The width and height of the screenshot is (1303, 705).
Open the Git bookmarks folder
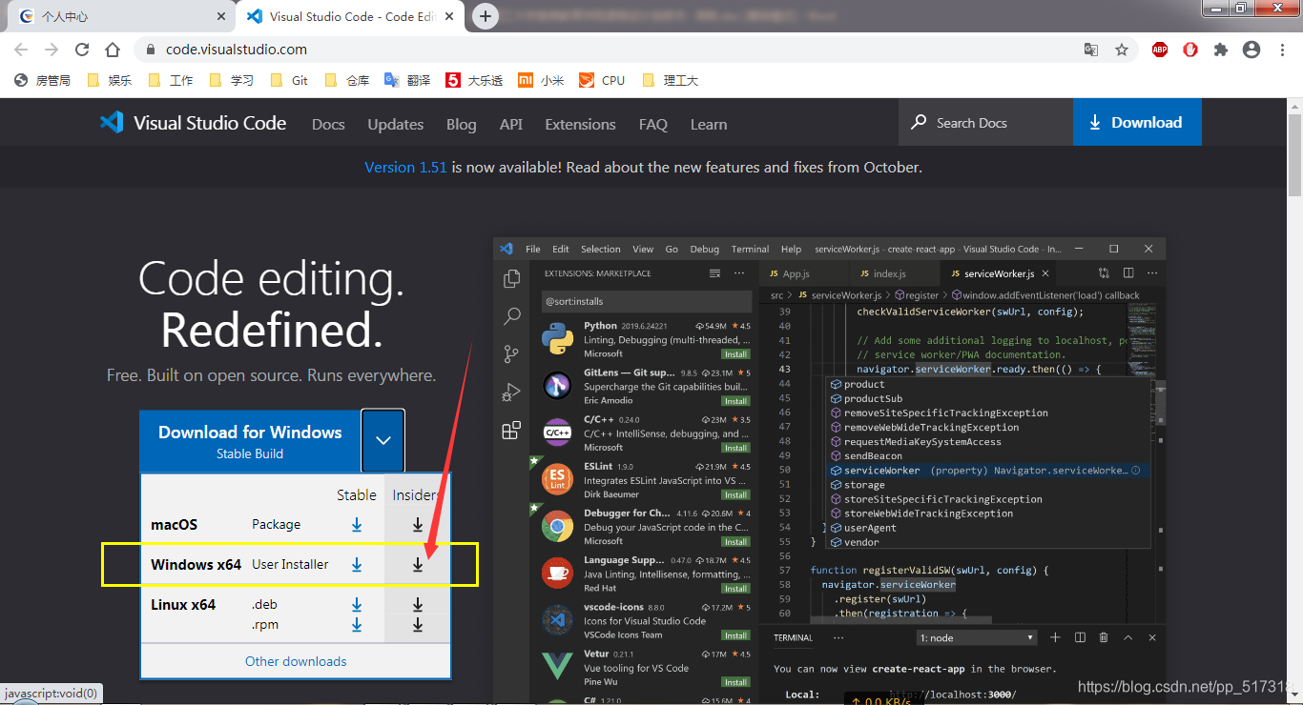pyautogui.click(x=290, y=81)
